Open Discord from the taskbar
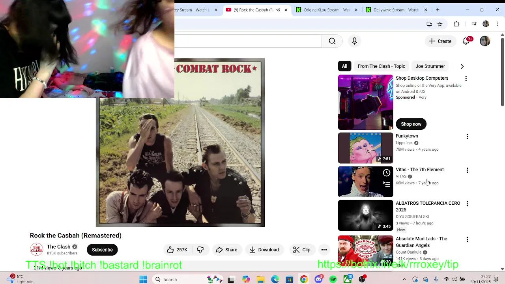This screenshot has width=505, height=284. (x=319, y=279)
